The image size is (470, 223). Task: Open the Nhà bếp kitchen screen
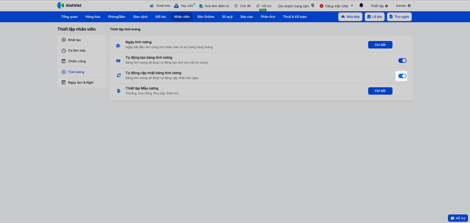[x=350, y=17]
